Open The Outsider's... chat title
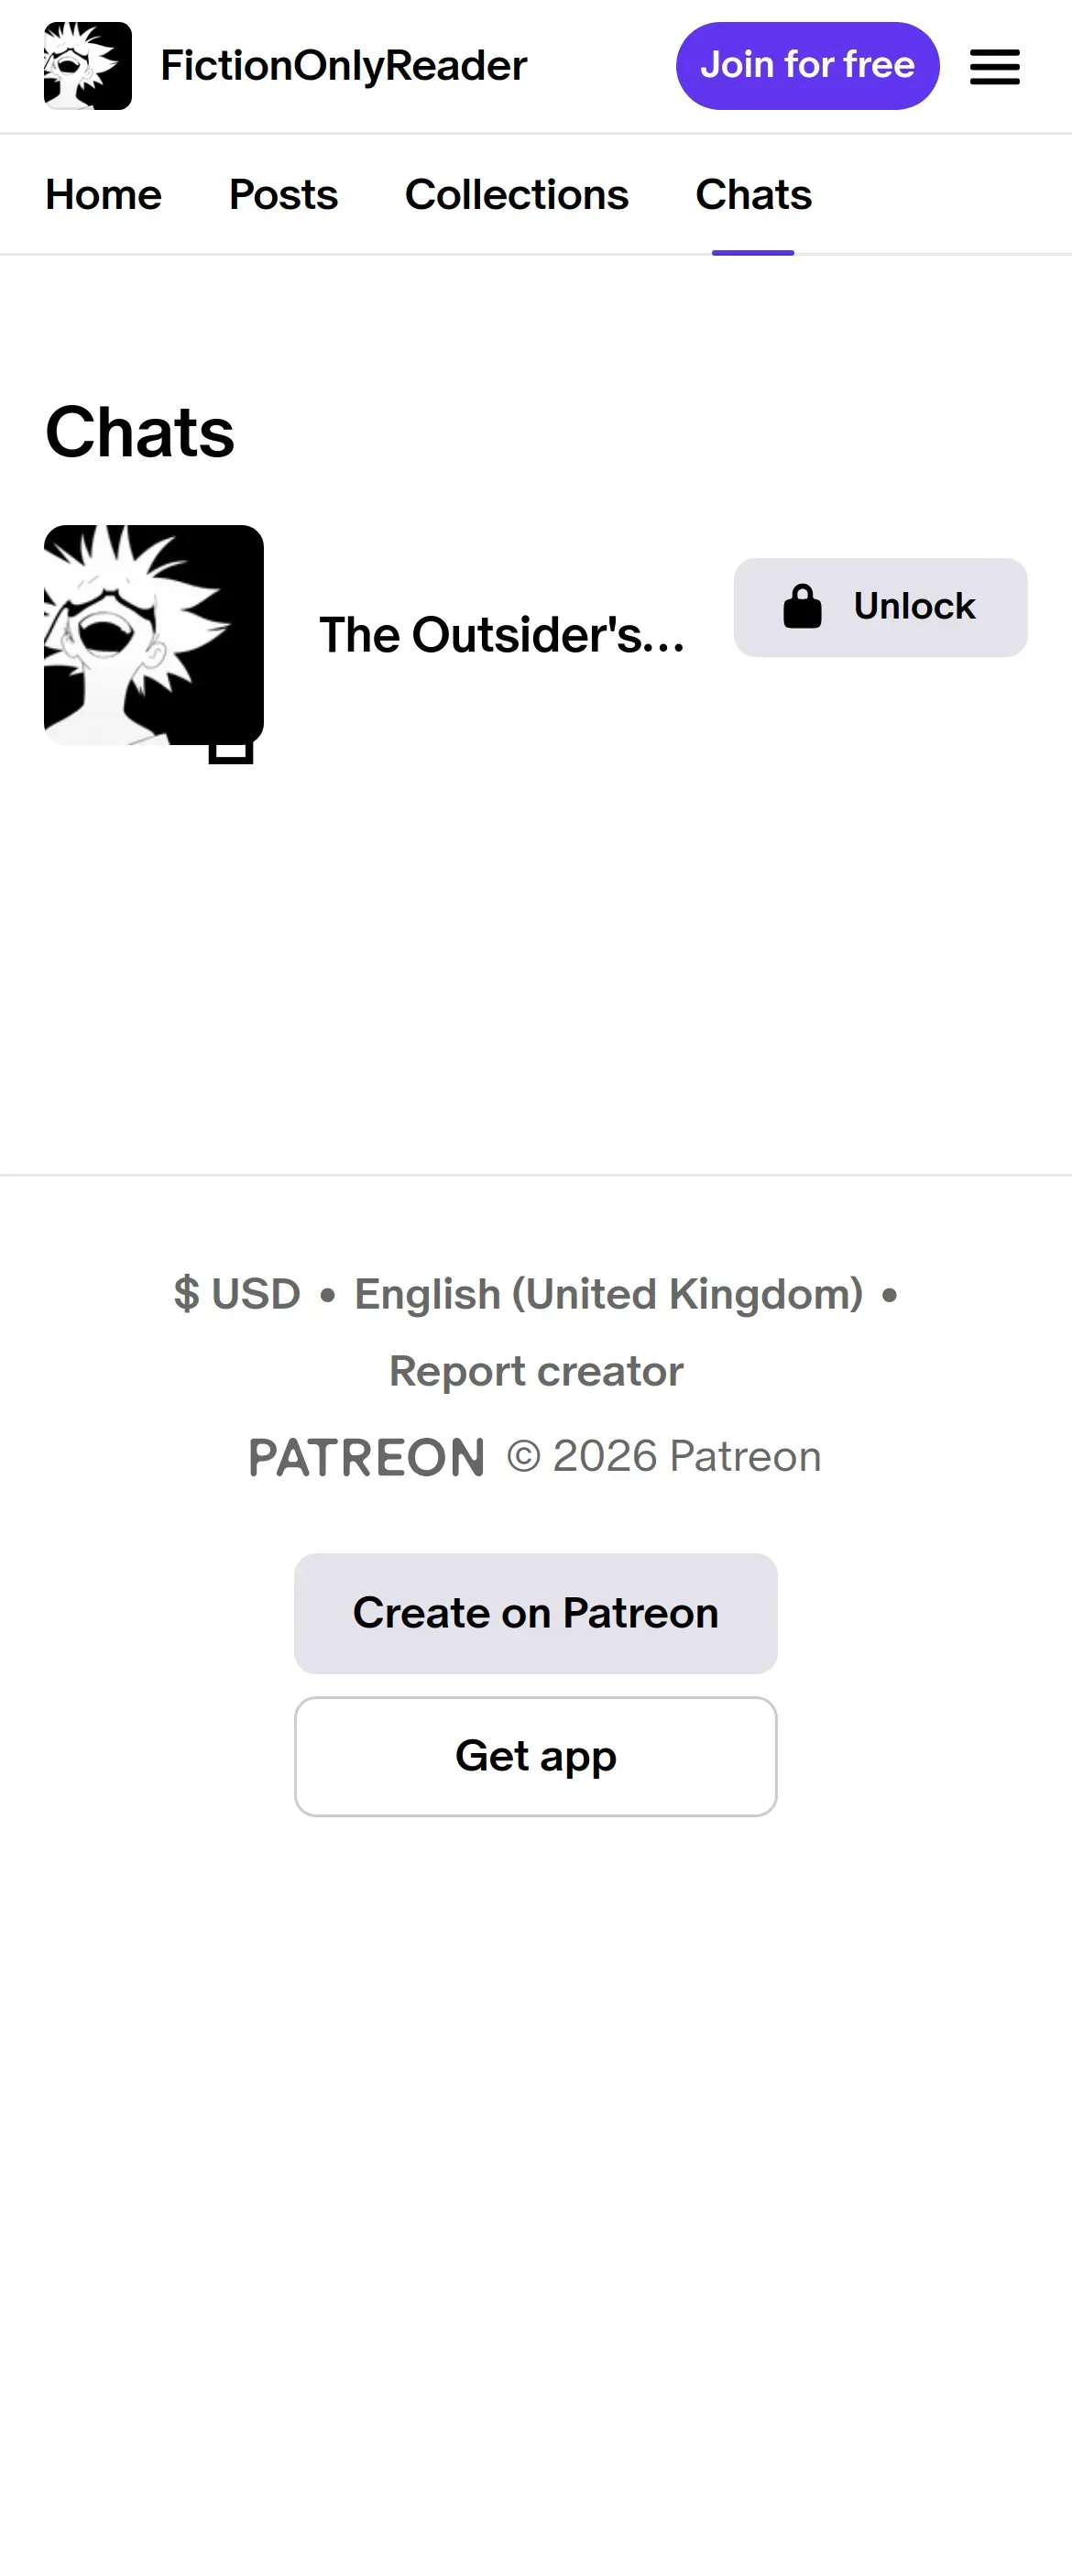1072x2576 pixels. tap(502, 635)
